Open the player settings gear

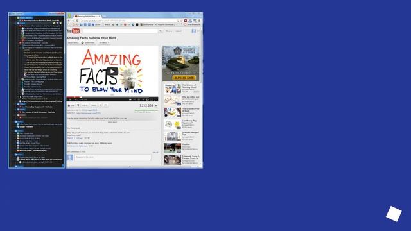coord(143,99)
